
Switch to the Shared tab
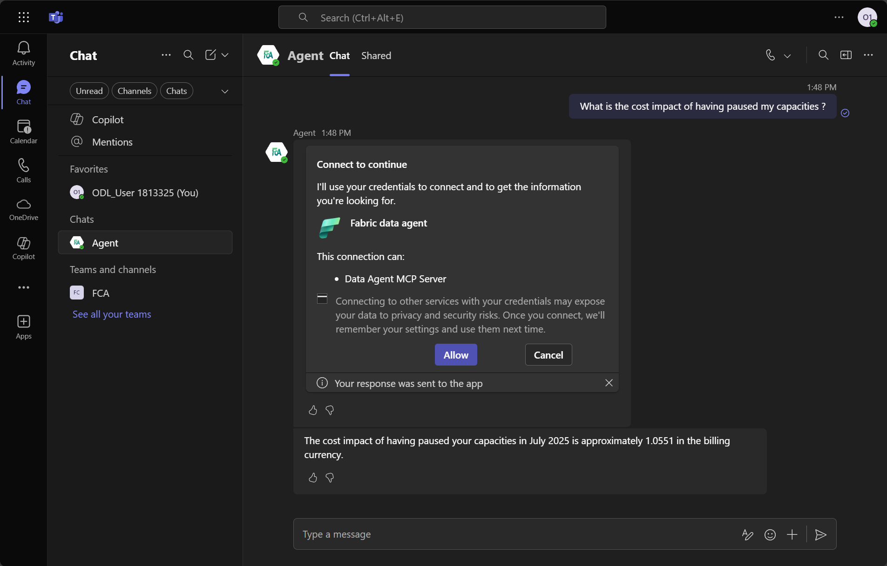pos(376,55)
